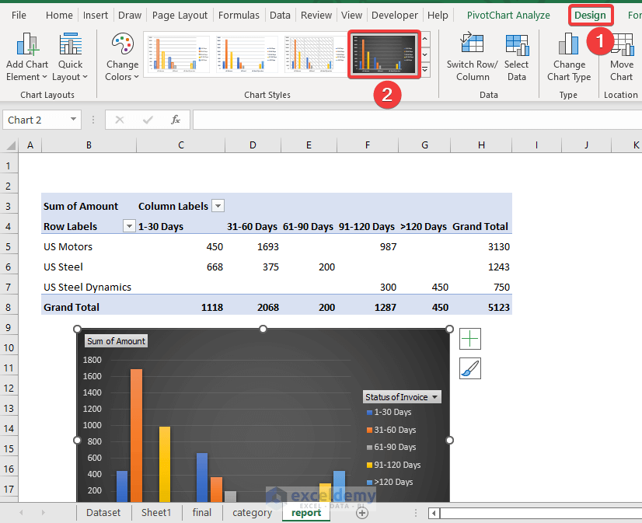Expand the Chart Styles gallery arrow
Image resolution: width=642 pixels, height=523 pixels.
[x=424, y=68]
